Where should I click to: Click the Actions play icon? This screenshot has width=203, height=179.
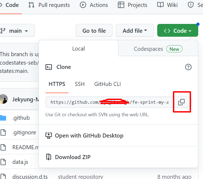click(83, 5)
